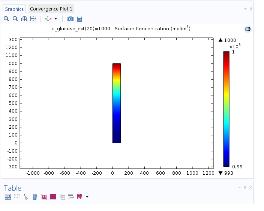Click the full precision numbers icon
Viewport: 264px width, 211px height.
click(17, 197)
